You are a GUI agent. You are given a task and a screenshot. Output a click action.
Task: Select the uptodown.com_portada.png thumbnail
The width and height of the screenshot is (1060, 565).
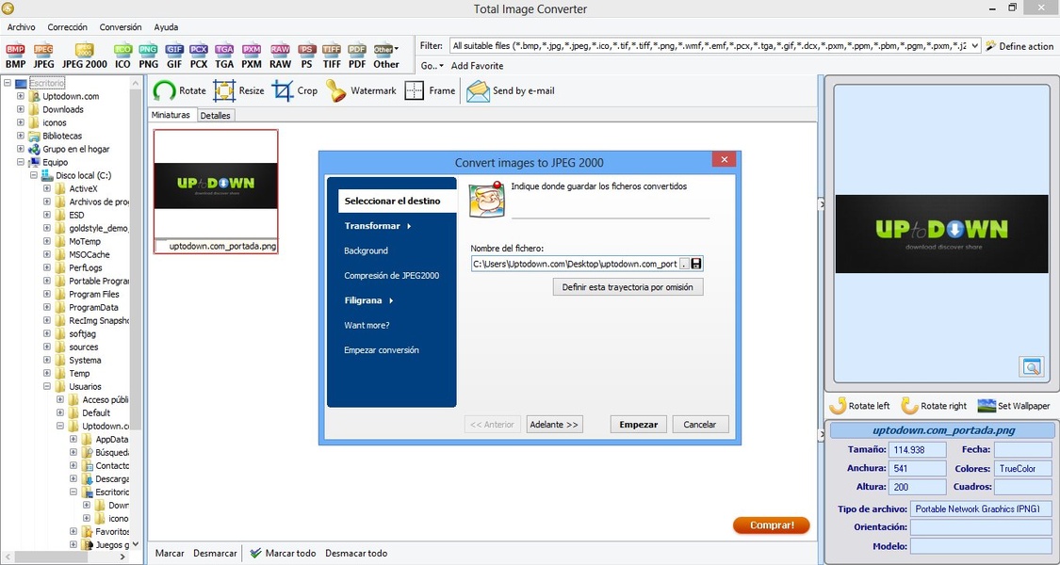(215, 186)
